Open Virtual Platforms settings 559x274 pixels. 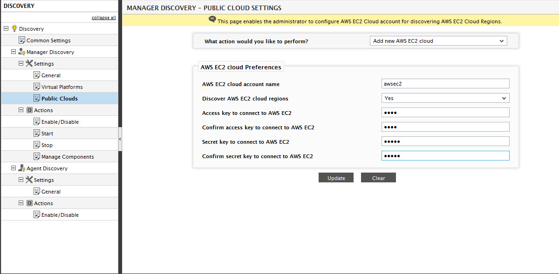tap(62, 87)
